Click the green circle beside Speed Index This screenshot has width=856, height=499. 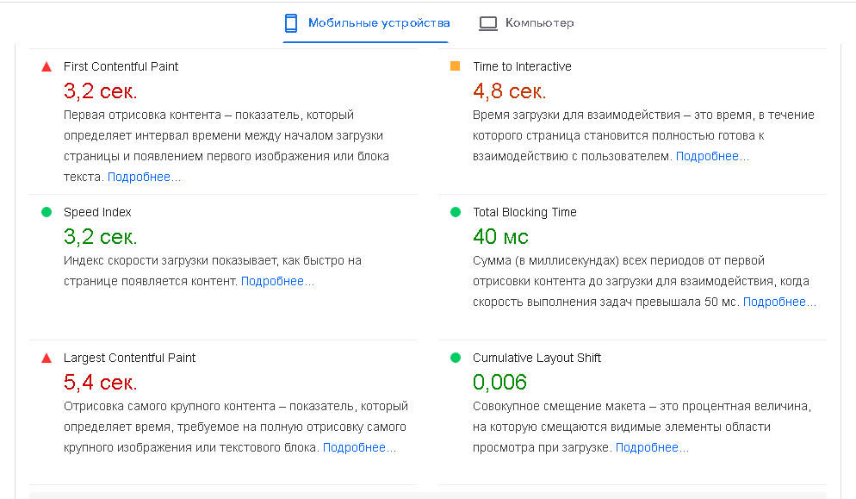coord(47,212)
